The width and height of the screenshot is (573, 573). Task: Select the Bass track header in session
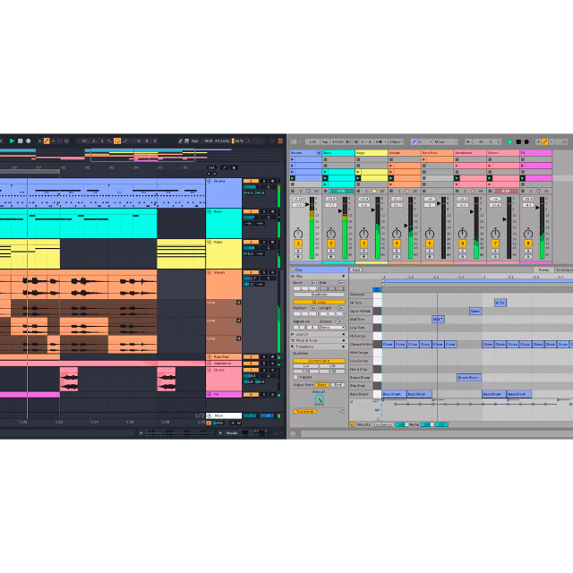[x=338, y=153]
